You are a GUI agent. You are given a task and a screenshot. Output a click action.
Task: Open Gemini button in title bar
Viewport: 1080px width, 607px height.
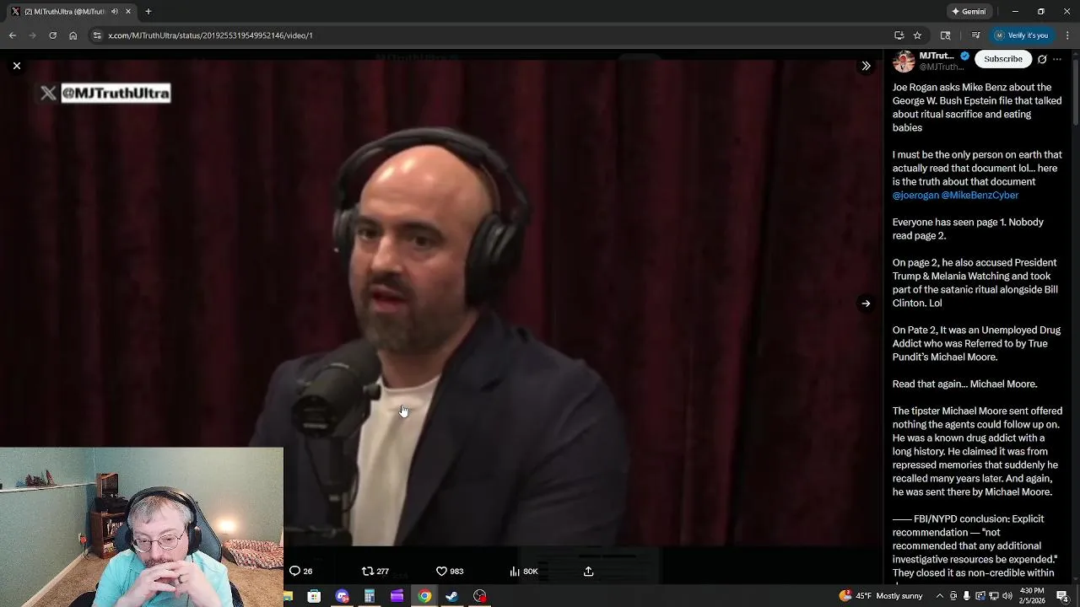coord(969,12)
